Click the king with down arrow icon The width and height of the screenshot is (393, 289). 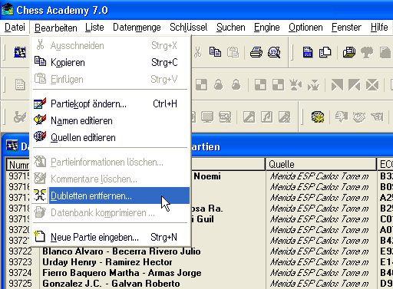coord(313,85)
